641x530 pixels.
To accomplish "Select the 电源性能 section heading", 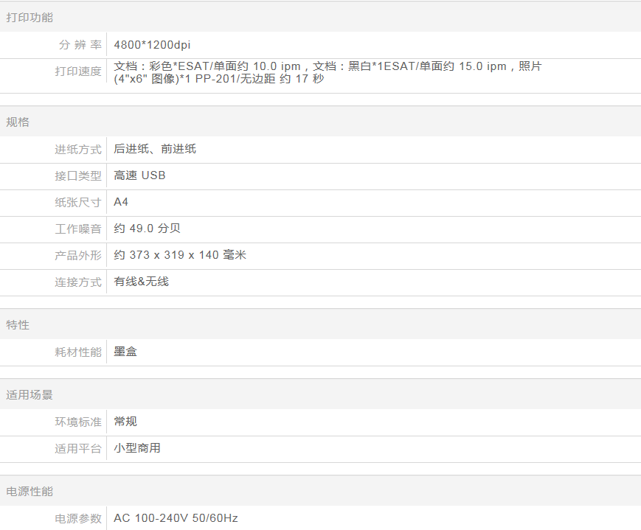I will tap(30, 491).
